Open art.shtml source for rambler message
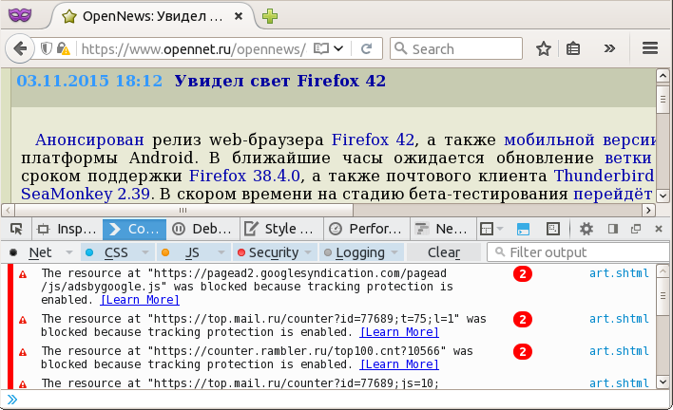 (619, 351)
